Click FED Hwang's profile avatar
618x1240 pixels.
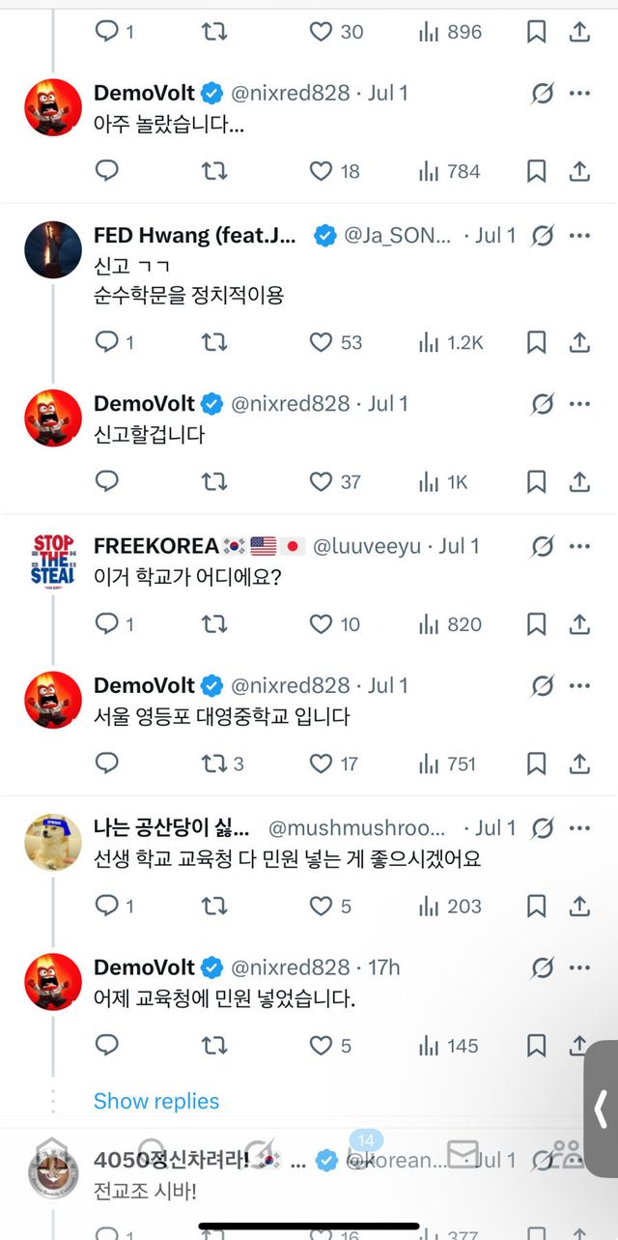pyautogui.click(x=53, y=248)
